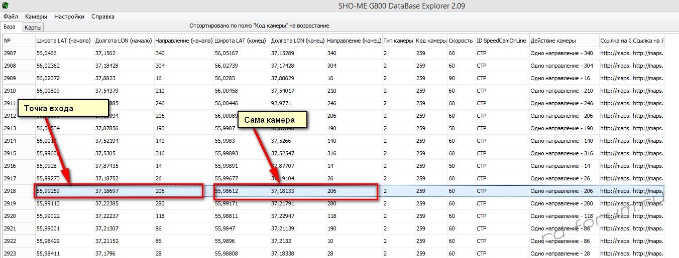The height and width of the screenshot is (258, 679).
Task: Click start latitude cell 55,99273
Action: [x=64, y=178]
